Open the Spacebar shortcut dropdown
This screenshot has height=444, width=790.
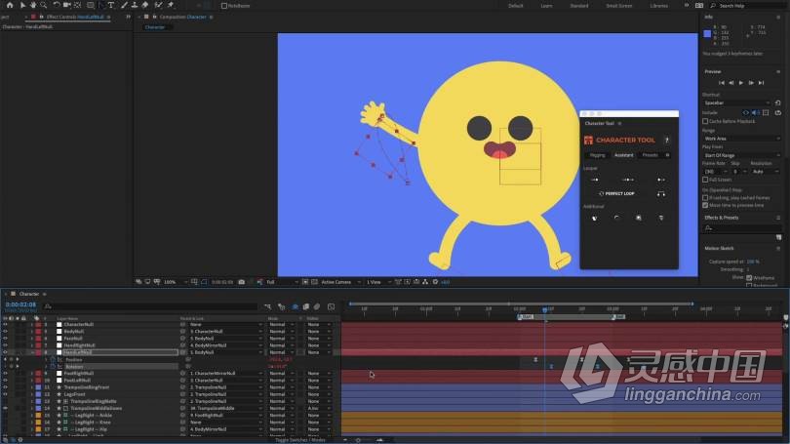click(736, 102)
